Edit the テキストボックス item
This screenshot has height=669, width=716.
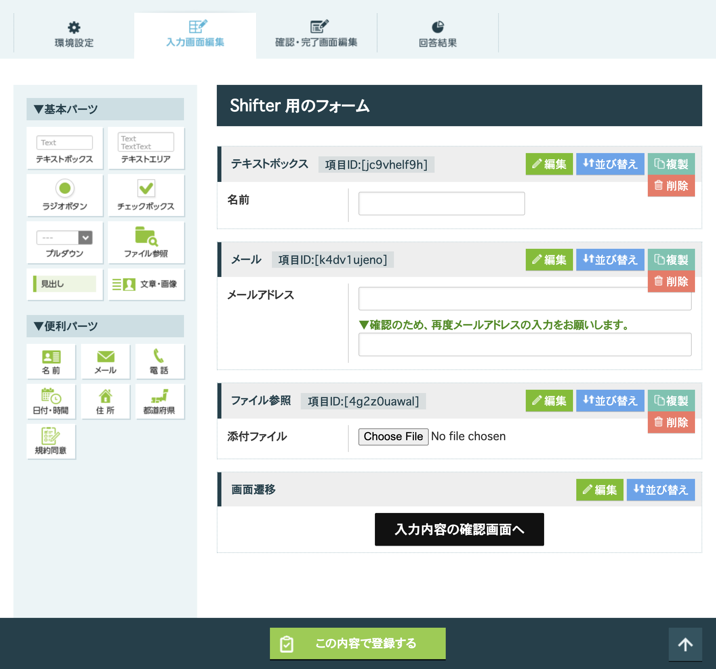click(x=549, y=164)
